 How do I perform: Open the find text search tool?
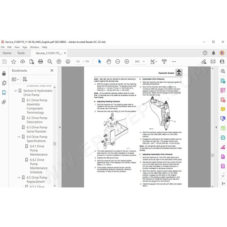coord(50,62)
